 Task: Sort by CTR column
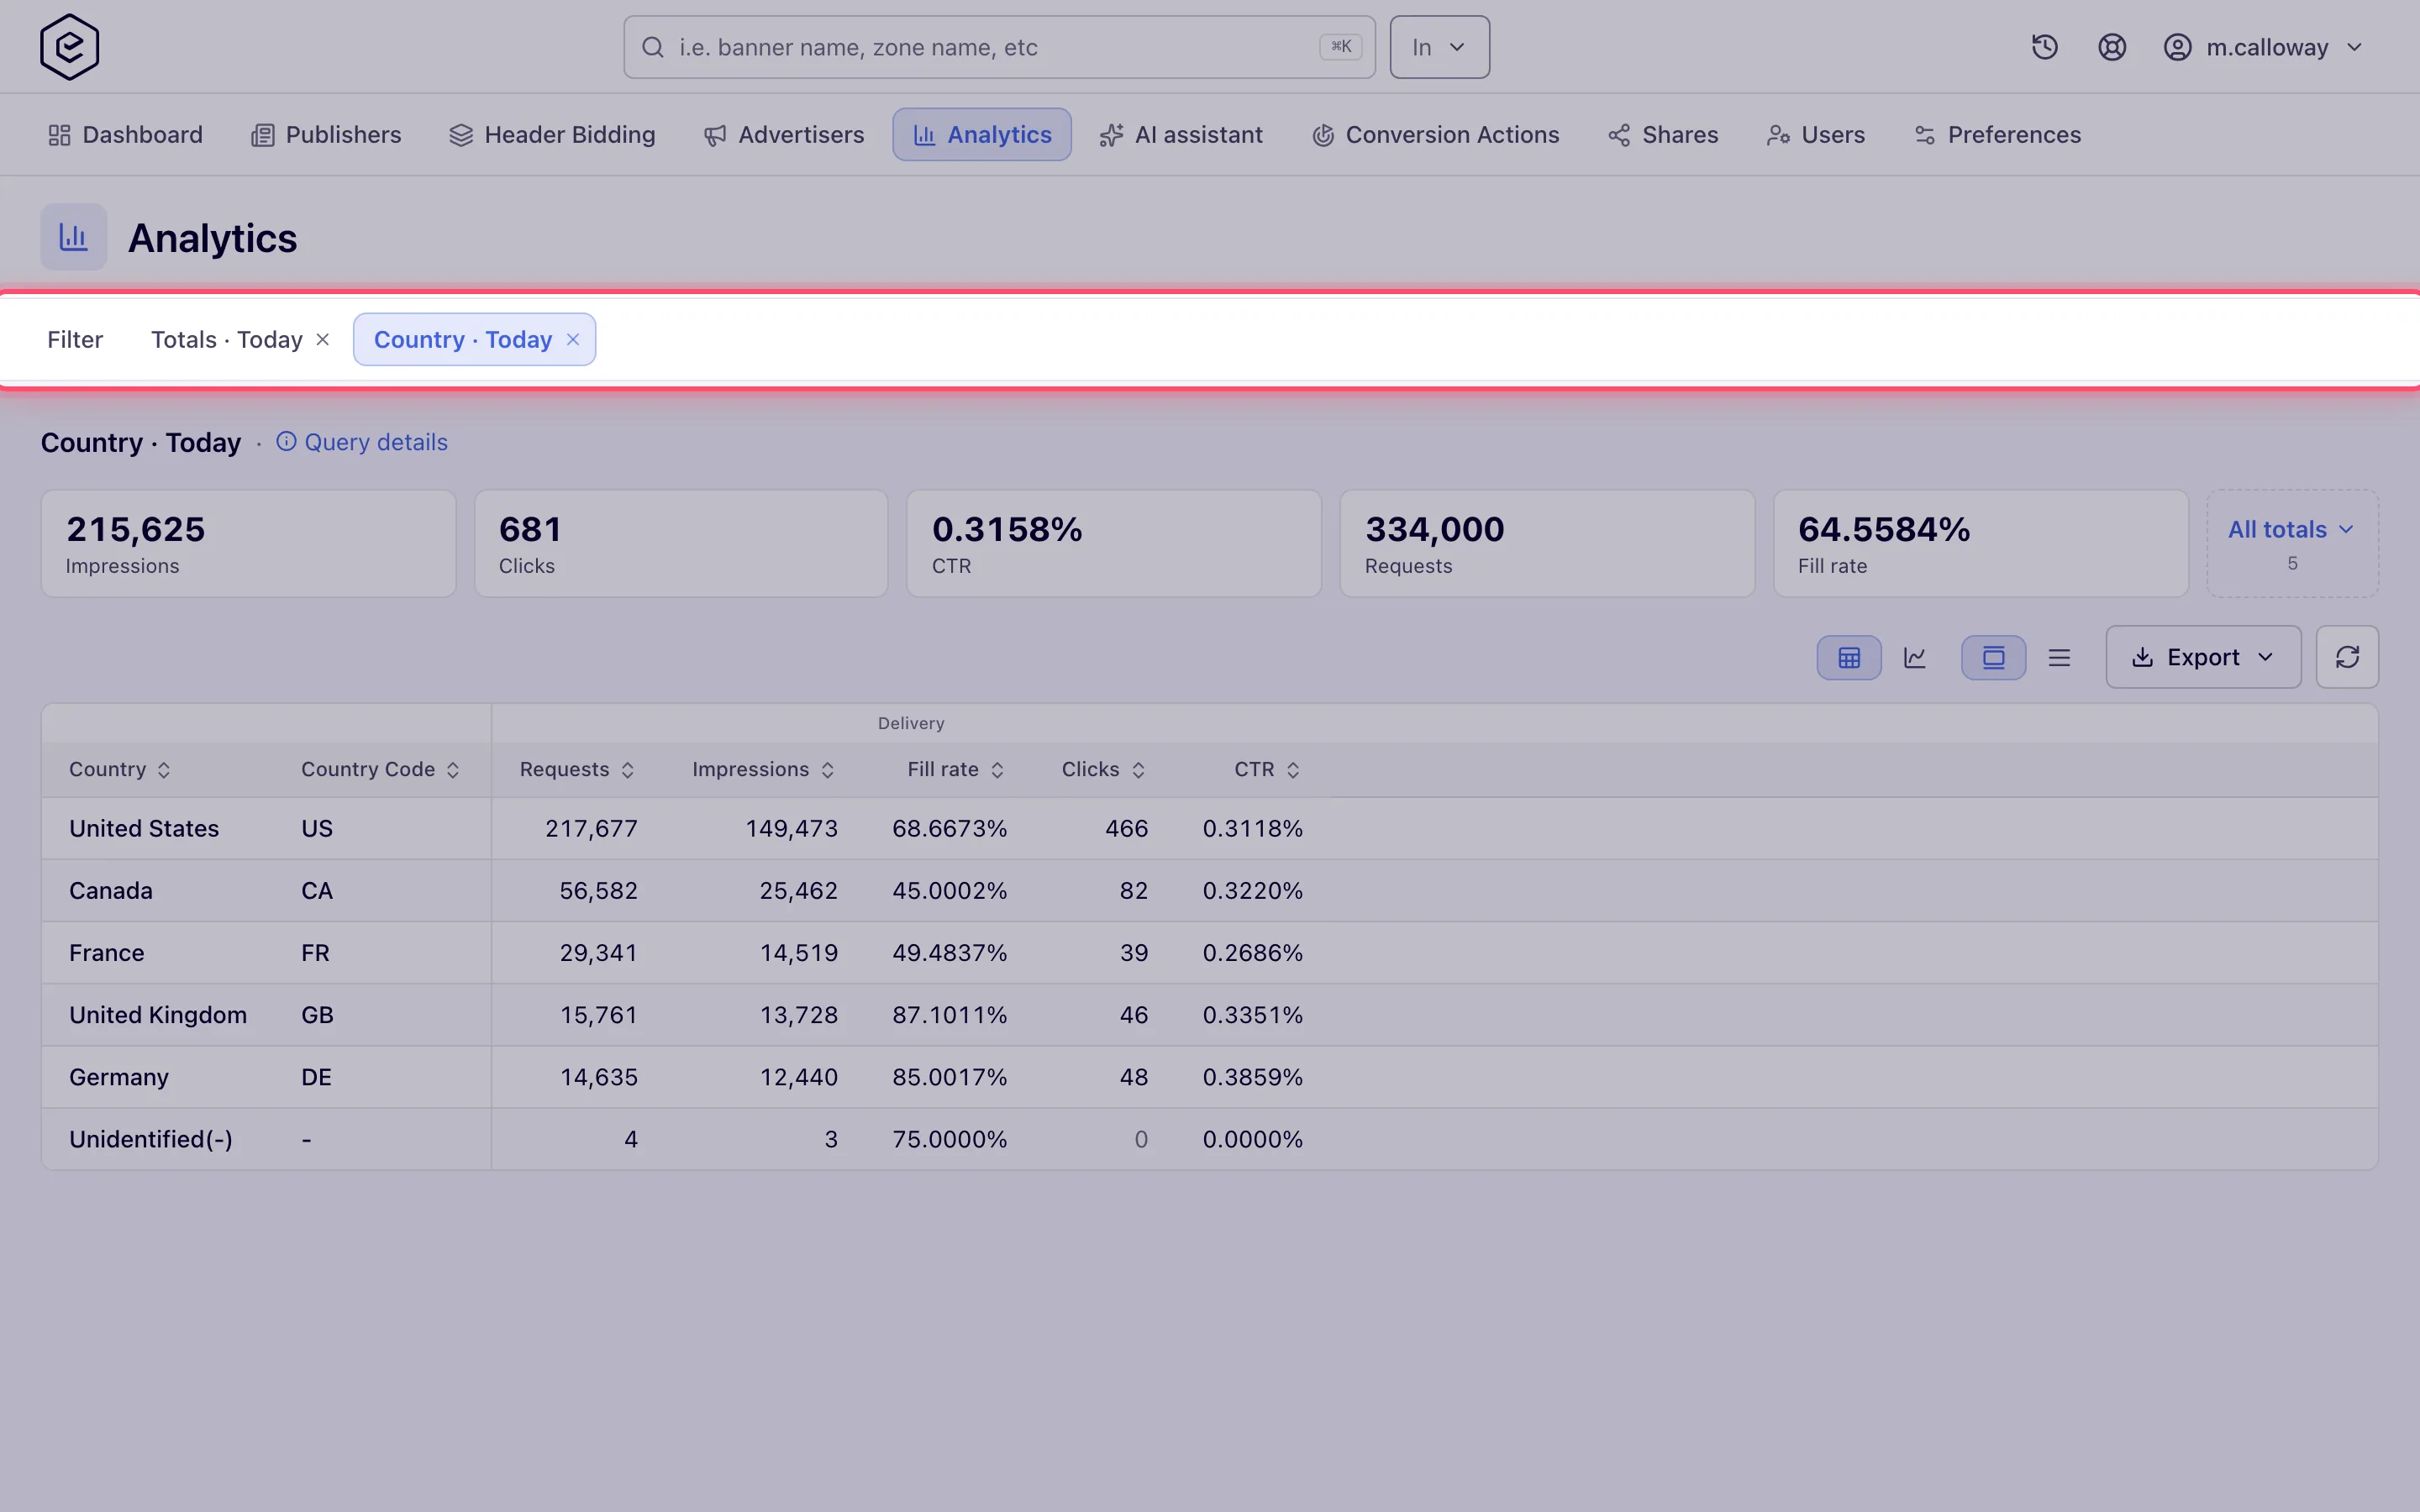(x=1267, y=769)
